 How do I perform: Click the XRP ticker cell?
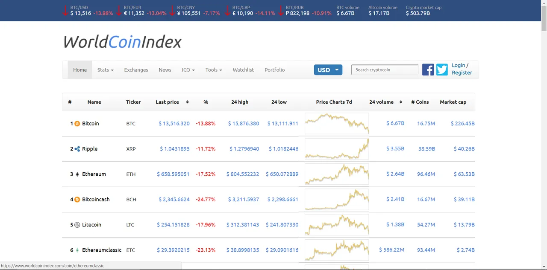pos(131,149)
